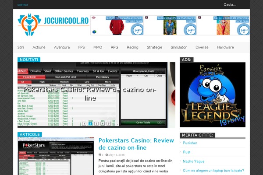Open the red Geographical Norway jacket ad
The image size is (263, 175).
pyautogui.click(x=117, y=25)
